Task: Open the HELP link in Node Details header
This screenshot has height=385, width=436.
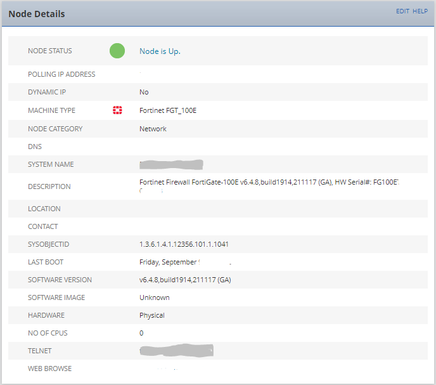Action: coord(420,11)
